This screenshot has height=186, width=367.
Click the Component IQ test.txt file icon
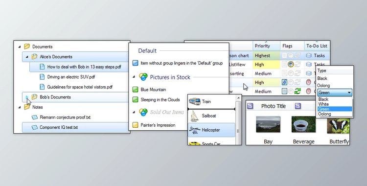[35, 127]
